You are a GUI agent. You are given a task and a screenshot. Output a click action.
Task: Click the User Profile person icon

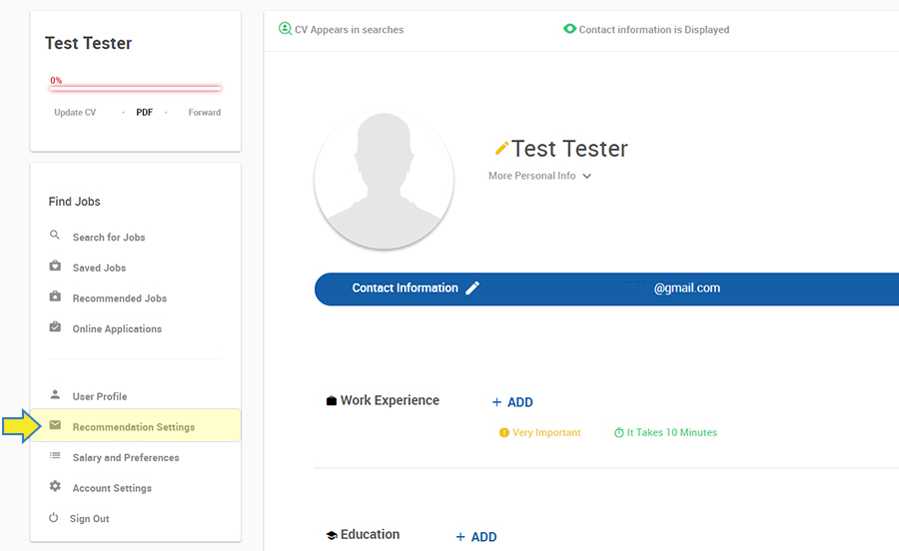tap(55, 395)
